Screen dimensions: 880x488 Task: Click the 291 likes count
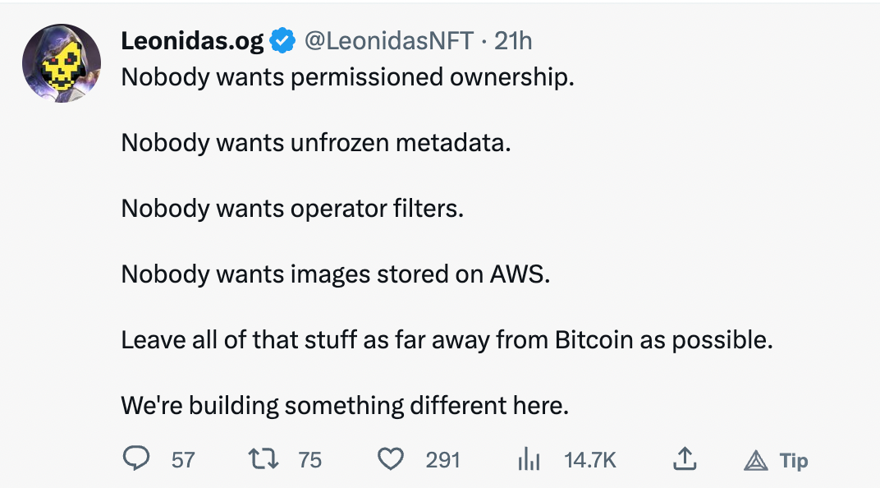pyautogui.click(x=442, y=460)
